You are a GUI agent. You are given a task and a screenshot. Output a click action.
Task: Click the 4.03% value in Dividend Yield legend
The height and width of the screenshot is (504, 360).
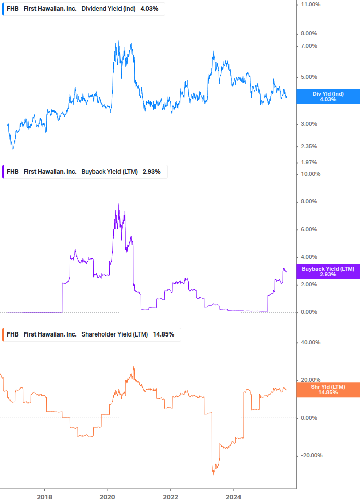pos(149,9)
